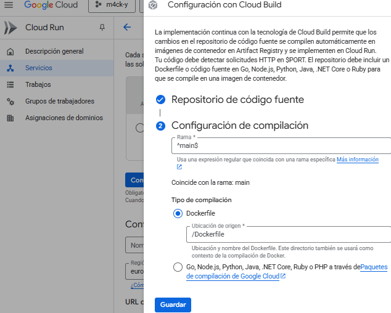The image size is (391, 313).
Task: Click the Ubicación de origen input field
Action: pyautogui.click(x=289, y=235)
